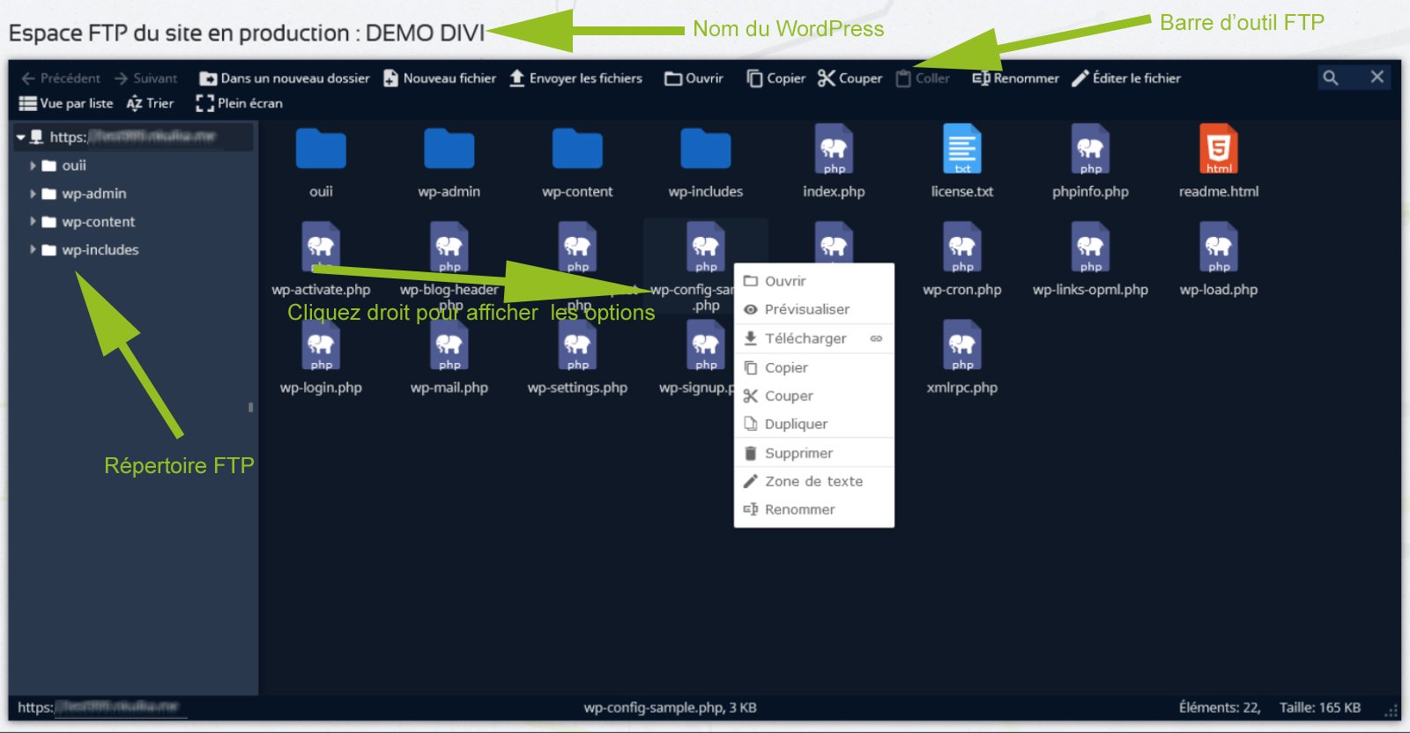Switch to Vue par liste
Image resolution: width=1410 pixels, height=733 pixels.
(66, 103)
